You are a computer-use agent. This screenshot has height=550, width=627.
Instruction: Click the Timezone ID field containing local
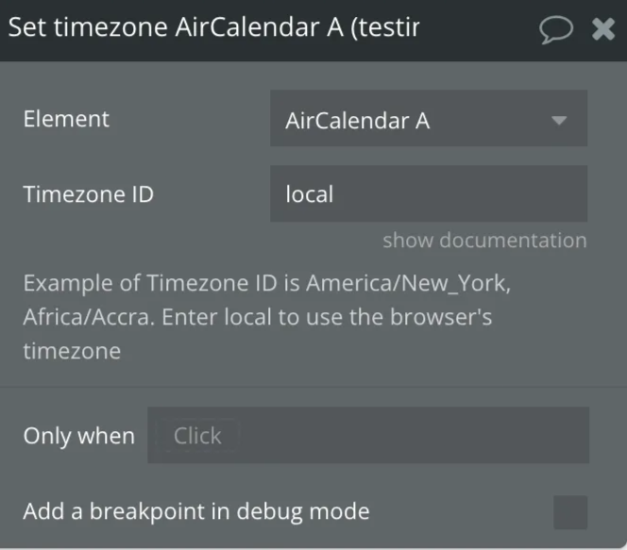[x=428, y=194]
